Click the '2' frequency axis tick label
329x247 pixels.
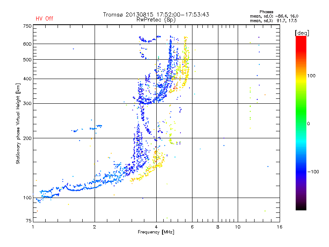[x=95, y=227]
